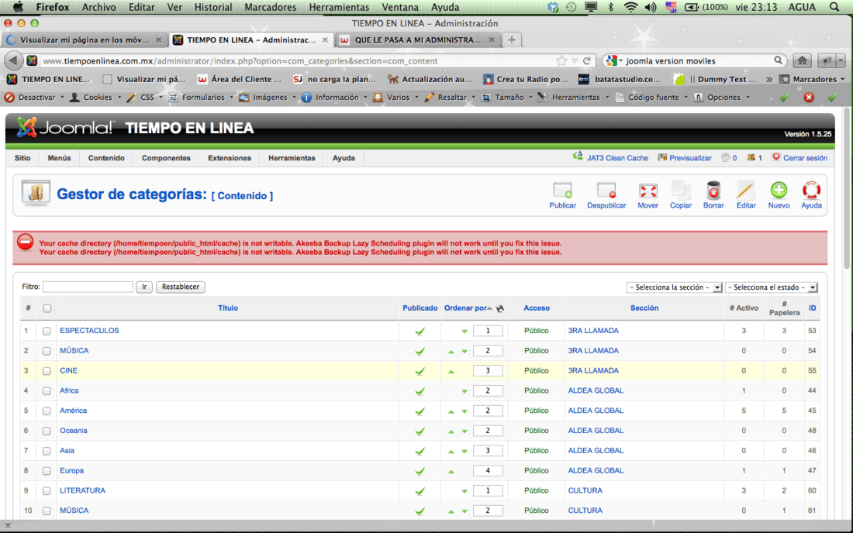Click the Wi-Fi icon in menu bar
Screen dimensions: 853x533
(x=630, y=7)
